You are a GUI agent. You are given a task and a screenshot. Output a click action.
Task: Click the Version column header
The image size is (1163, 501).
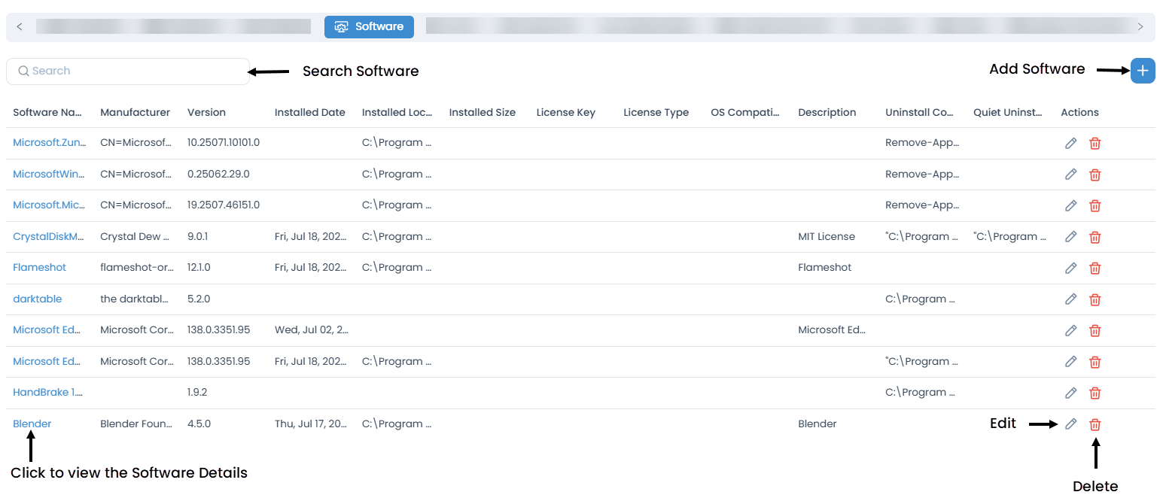tap(206, 112)
